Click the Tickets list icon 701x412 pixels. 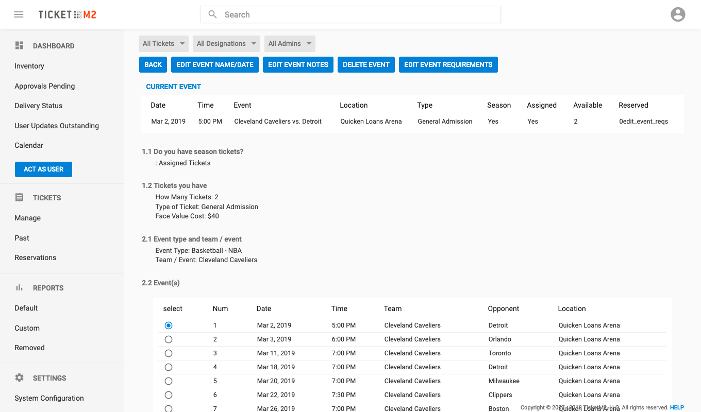[x=20, y=198]
